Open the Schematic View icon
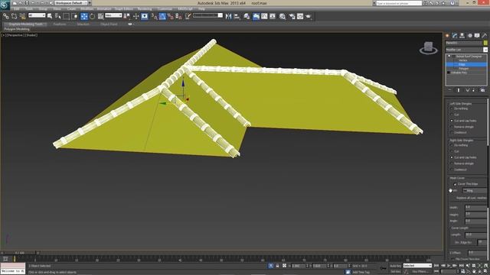Image resolution: width=490 pixels, height=275 pixels. point(273,16)
